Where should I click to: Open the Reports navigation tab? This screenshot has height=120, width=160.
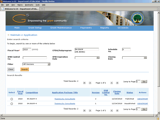(x=104, y=28)
